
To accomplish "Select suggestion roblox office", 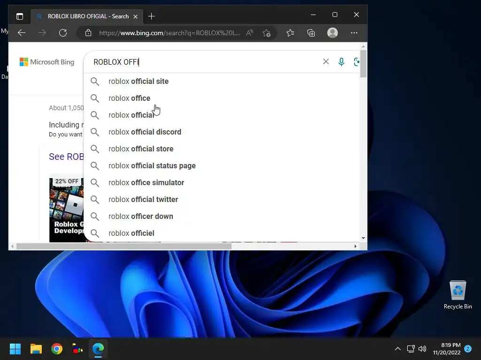I will tap(222, 98).
